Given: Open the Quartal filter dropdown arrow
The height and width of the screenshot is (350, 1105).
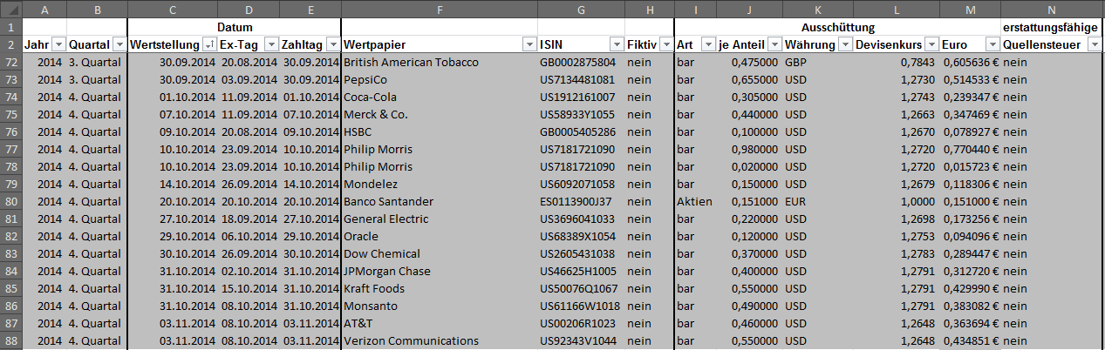Looking at the screenshot, I should [x=119, y=44].
